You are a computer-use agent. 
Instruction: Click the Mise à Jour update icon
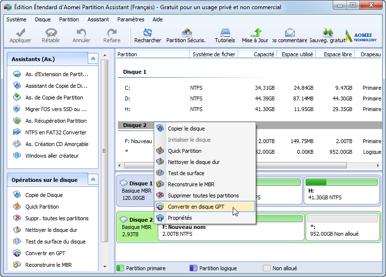pyautogui.click(x=256, y=33)
